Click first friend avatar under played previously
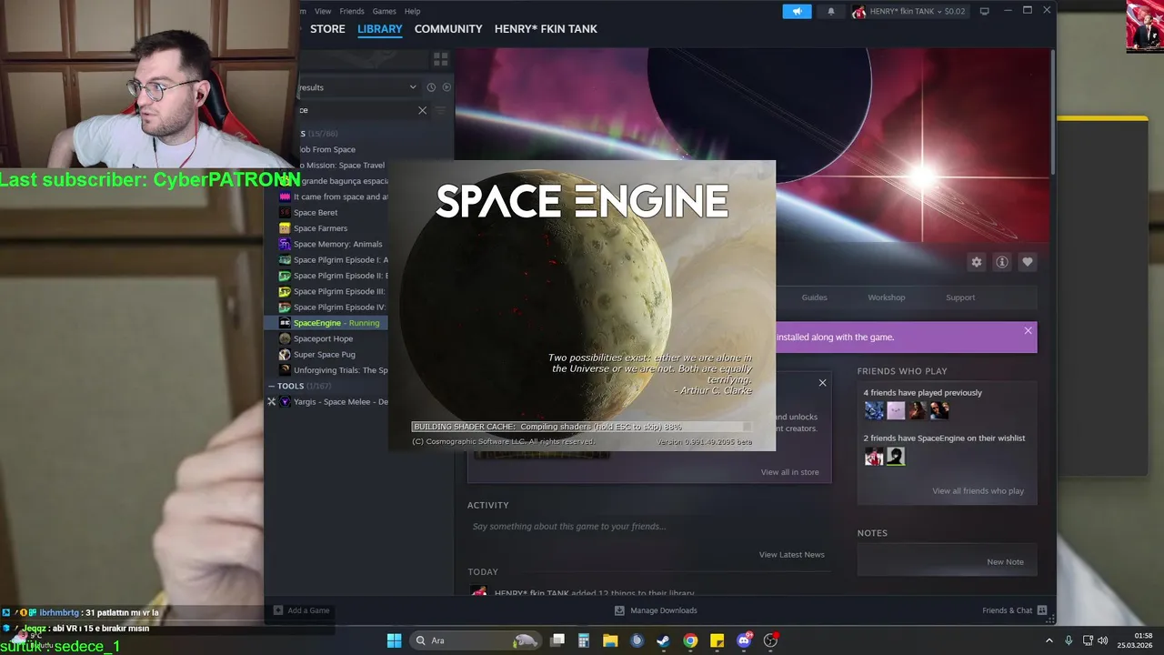The image size is (1164, 655). pyautogui.click(x=874, y=410)
